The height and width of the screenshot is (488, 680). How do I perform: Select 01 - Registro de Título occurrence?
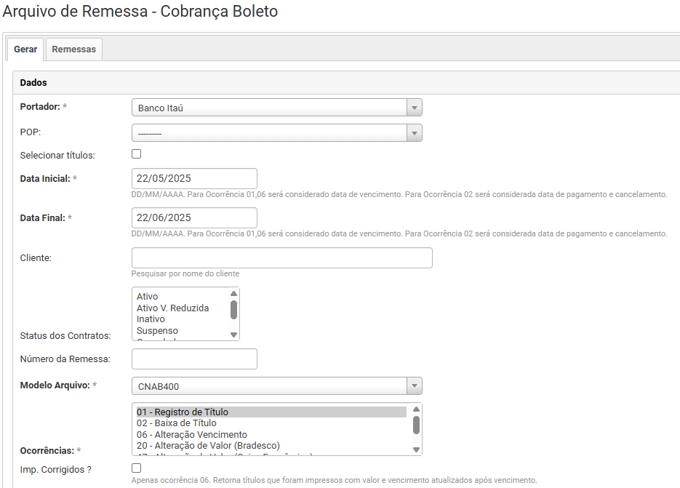(x=183, y=412)
